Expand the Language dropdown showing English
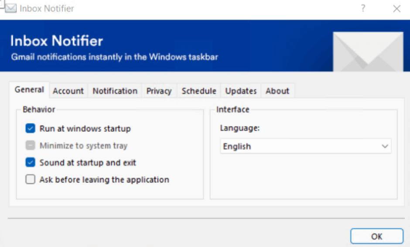Viewport: 410px width, 247px height. [305, 147]
